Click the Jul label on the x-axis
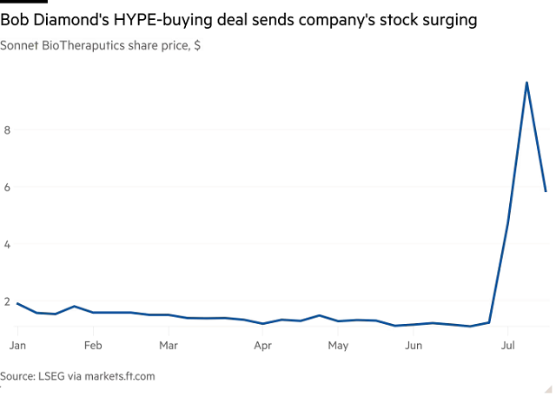The height and width of the screenshot is (397, 556). coord(507,345)
